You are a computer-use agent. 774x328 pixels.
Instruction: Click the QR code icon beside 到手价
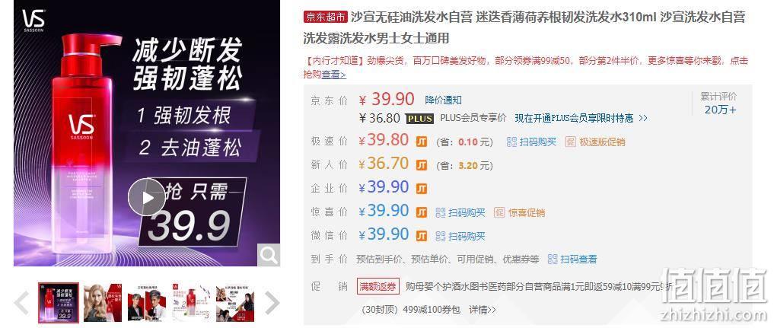pos(553,259)
